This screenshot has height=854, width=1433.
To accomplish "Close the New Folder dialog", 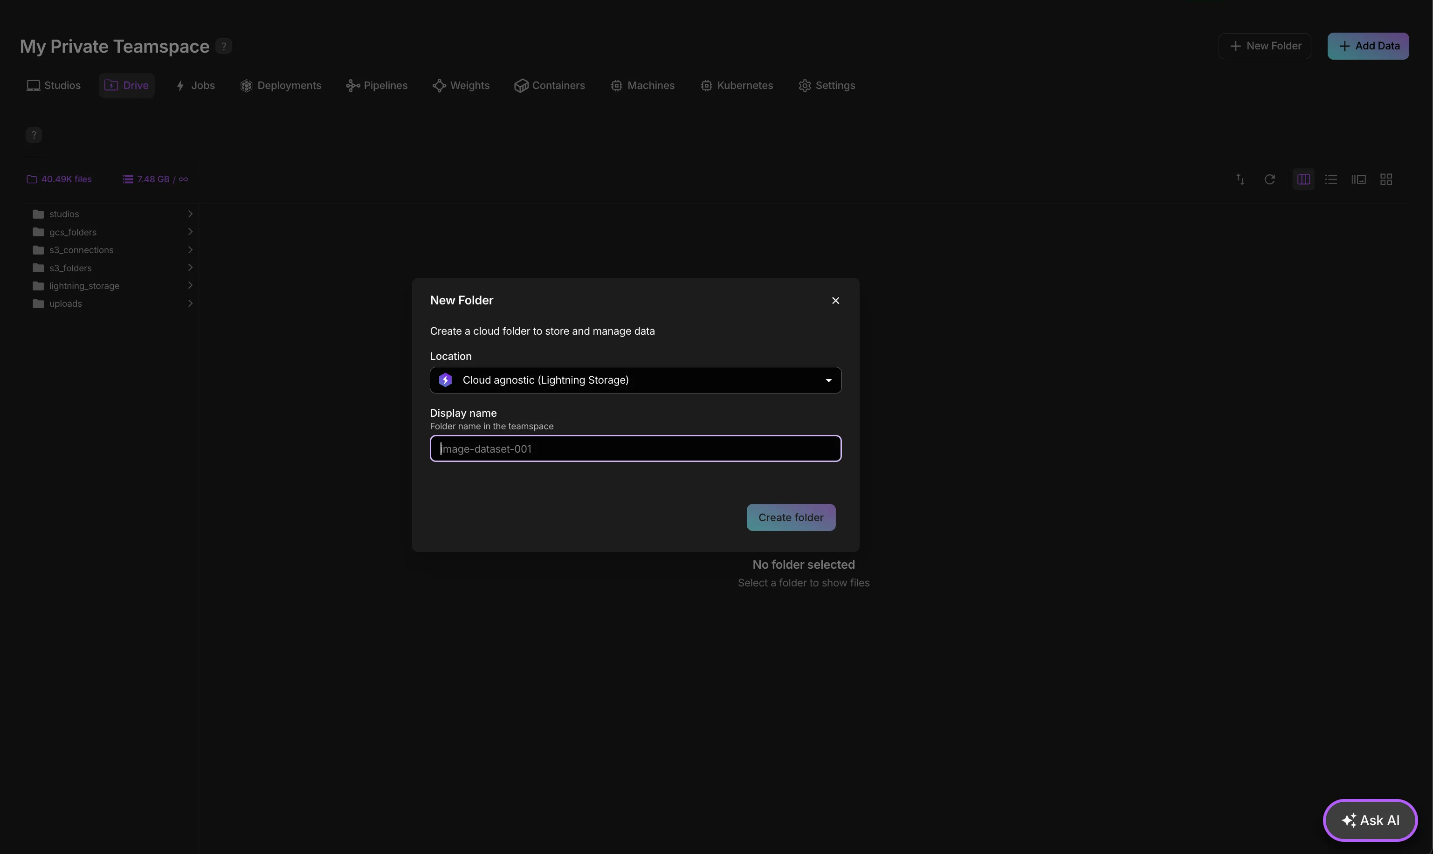I will click(x=836, y=300).
